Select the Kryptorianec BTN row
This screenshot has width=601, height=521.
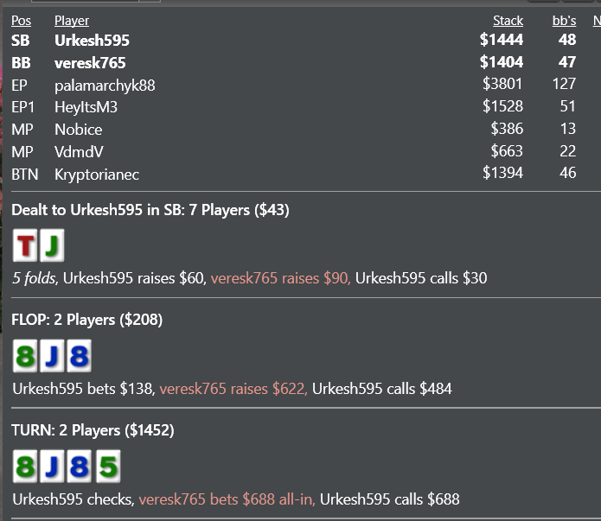(294, 174)
